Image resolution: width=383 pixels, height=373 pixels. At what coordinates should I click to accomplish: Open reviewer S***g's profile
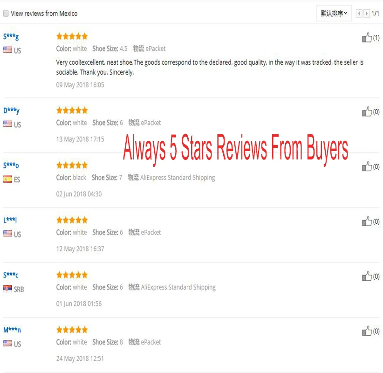coord(11,37)
